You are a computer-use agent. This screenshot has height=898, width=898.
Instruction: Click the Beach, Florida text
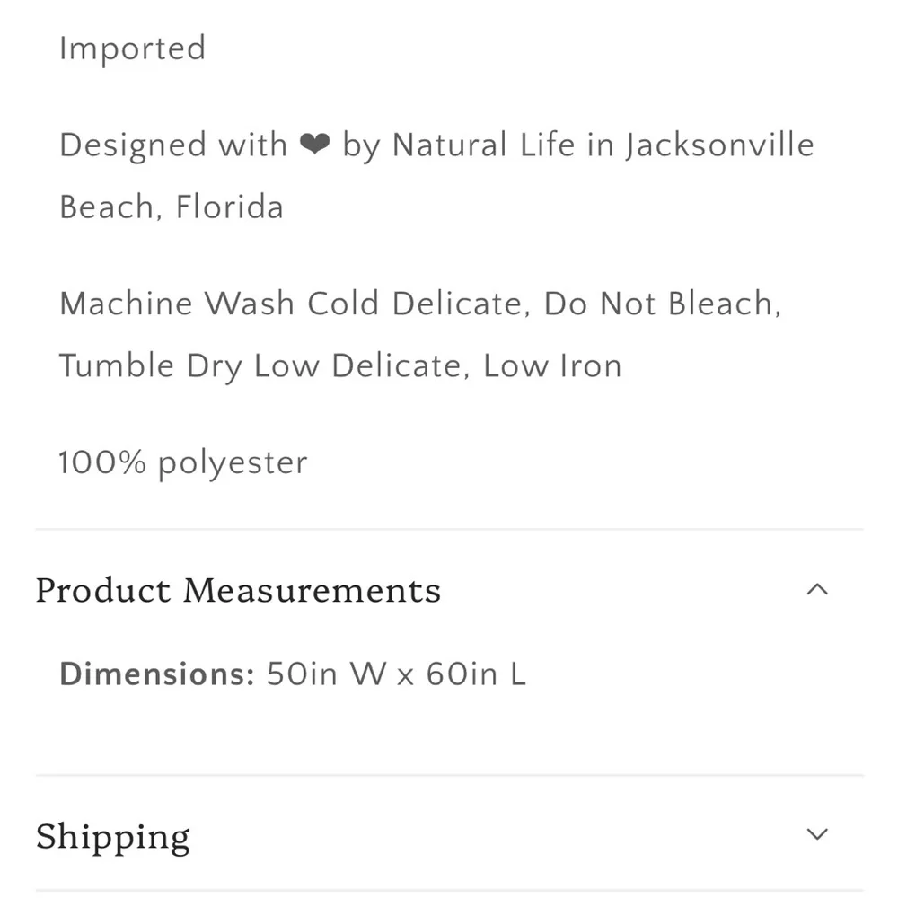pyautogui.click(x=172, y=207)
